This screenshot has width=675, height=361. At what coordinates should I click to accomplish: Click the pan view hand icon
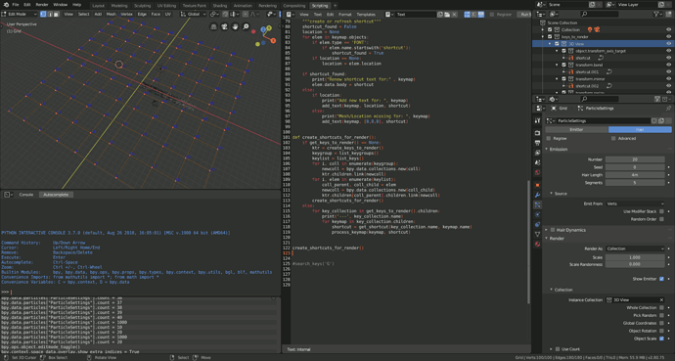tap(235, 26)
